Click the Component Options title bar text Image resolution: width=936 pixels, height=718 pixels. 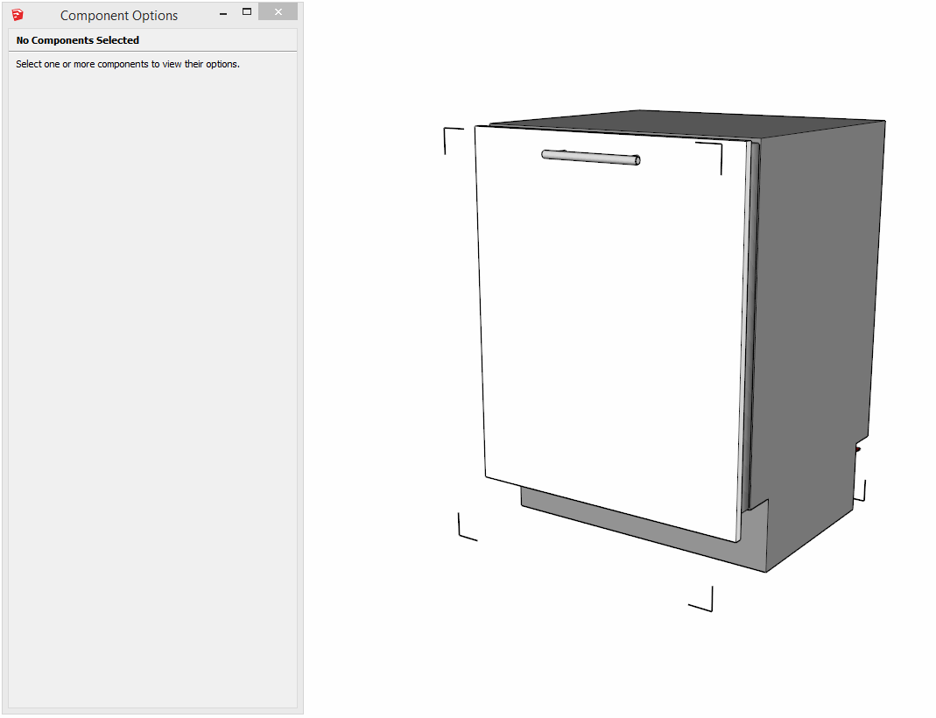pos(119,16)
